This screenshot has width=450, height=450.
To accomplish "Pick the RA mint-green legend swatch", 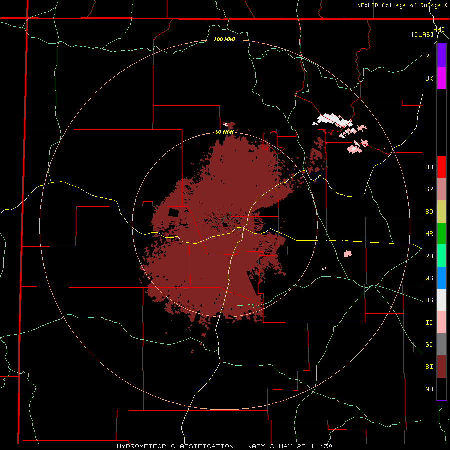I will [441, 256].
